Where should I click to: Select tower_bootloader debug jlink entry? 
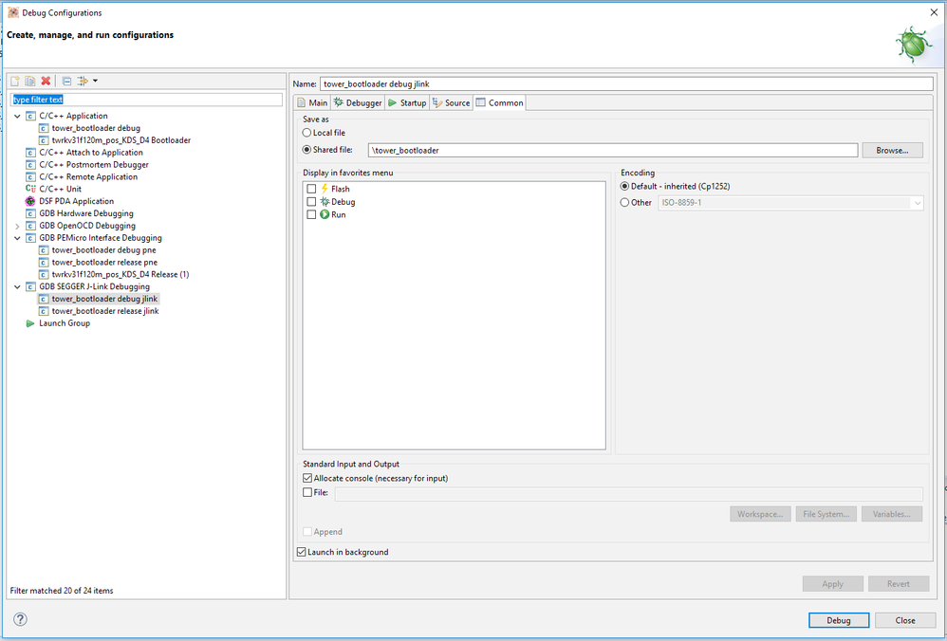coord(104,299)
